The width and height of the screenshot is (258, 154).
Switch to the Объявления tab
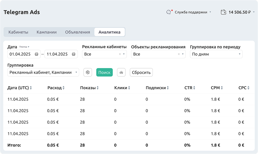pyautogui.click(x=78, y=32)
